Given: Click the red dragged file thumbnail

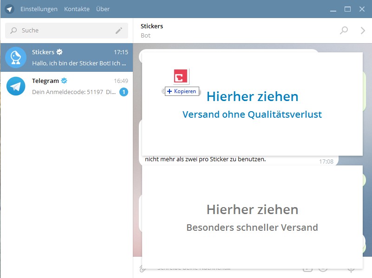Looking at the screenshot, I should [181, 76].
